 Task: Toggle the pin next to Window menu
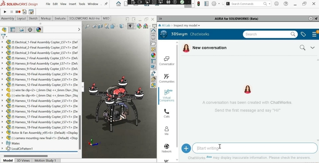106,4
